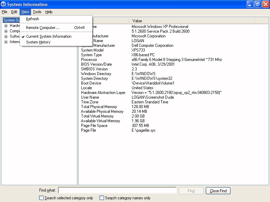Select Total Physical Memory row label

click(x=99, y=107)
